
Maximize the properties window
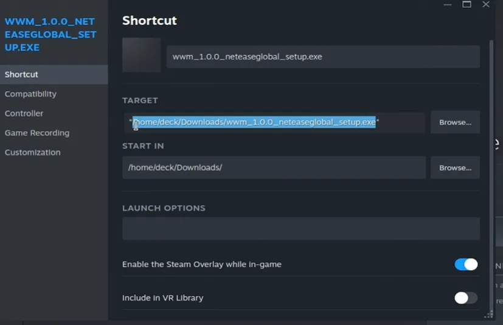467,5
